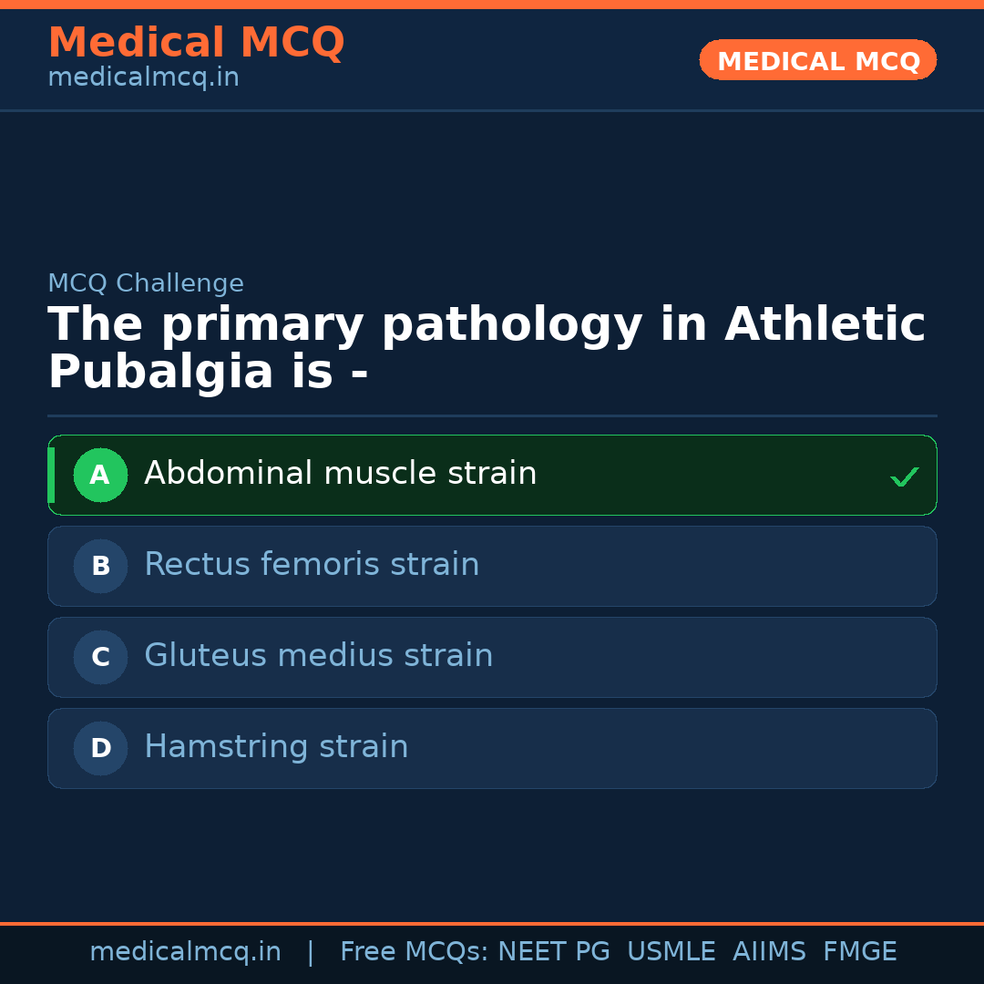Select 'USMLE' in the footer
Viewport: 984px width, 984px height.
[x=671, y=952]
